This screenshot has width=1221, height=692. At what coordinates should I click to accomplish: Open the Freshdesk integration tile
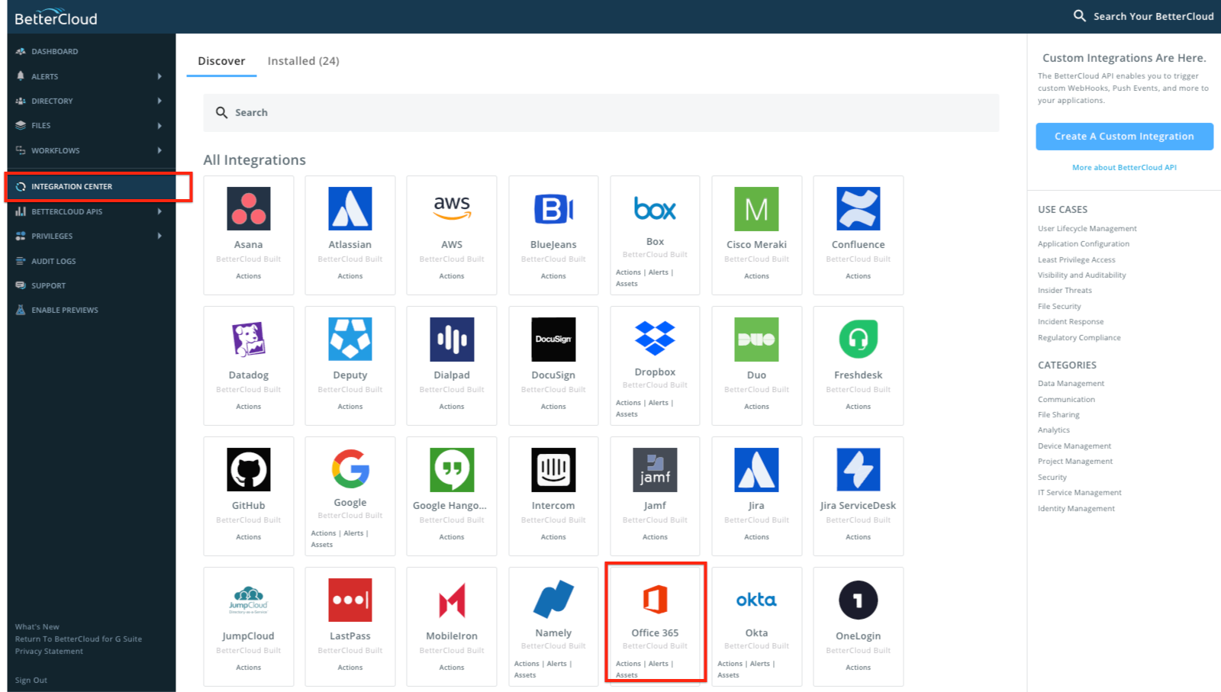click(x=858, y=359)
